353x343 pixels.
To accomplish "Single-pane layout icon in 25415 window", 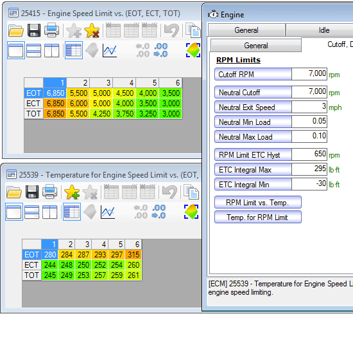I will click(16, 50).
